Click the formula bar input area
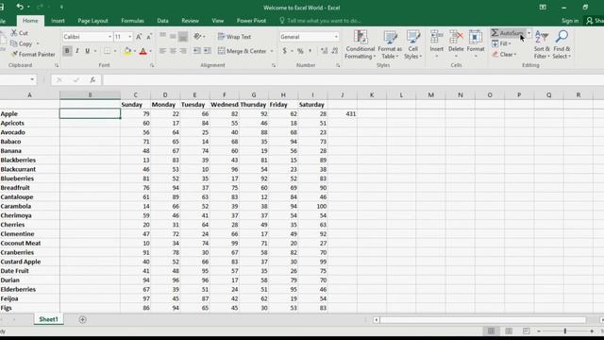The image size is (604, 340). (352, 79)
